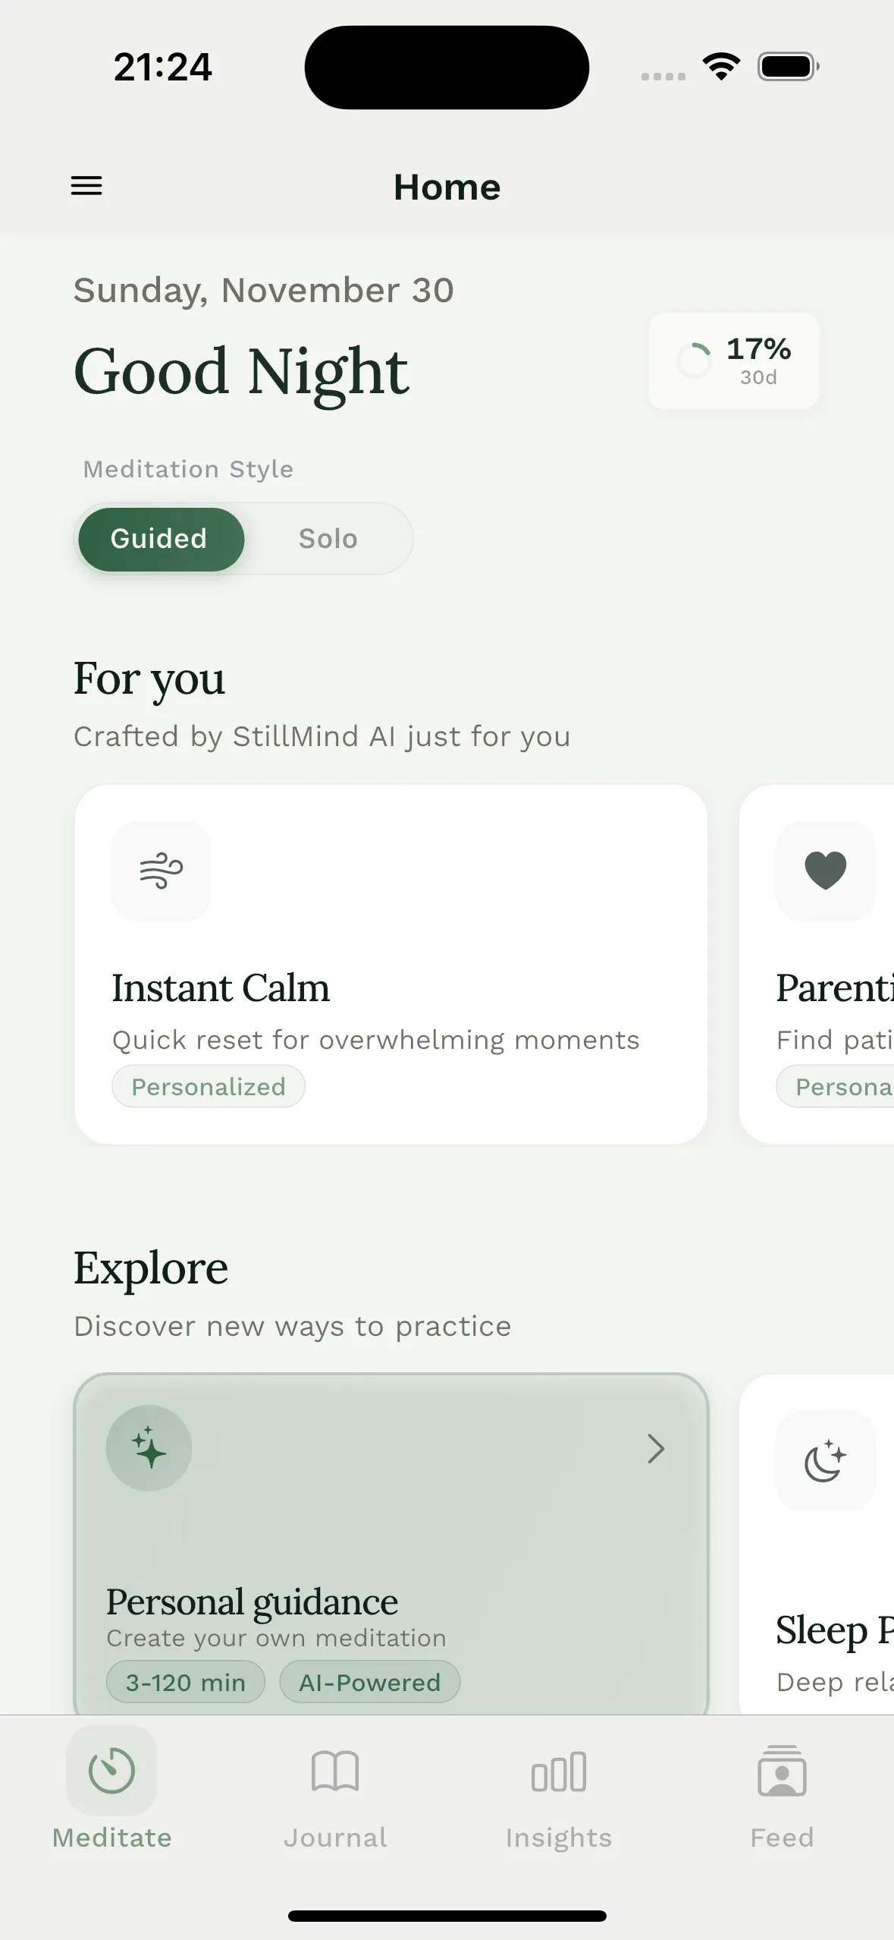Screen dimensions: 894x1940
Task: Switch meditation style to Solo
Action: coord(327,538)
